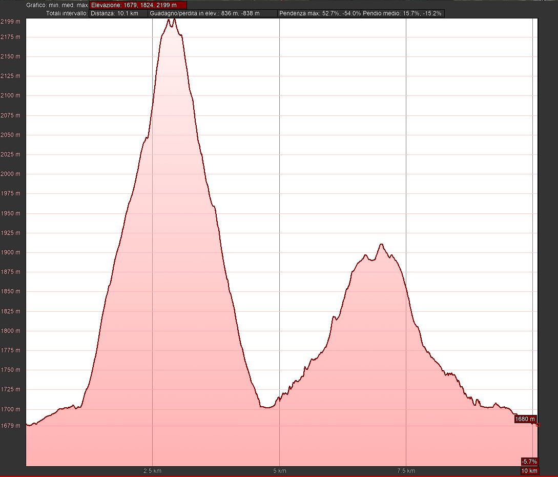Click the 1900 m y-axis label
558x477 pixels.
click(10, 252)
